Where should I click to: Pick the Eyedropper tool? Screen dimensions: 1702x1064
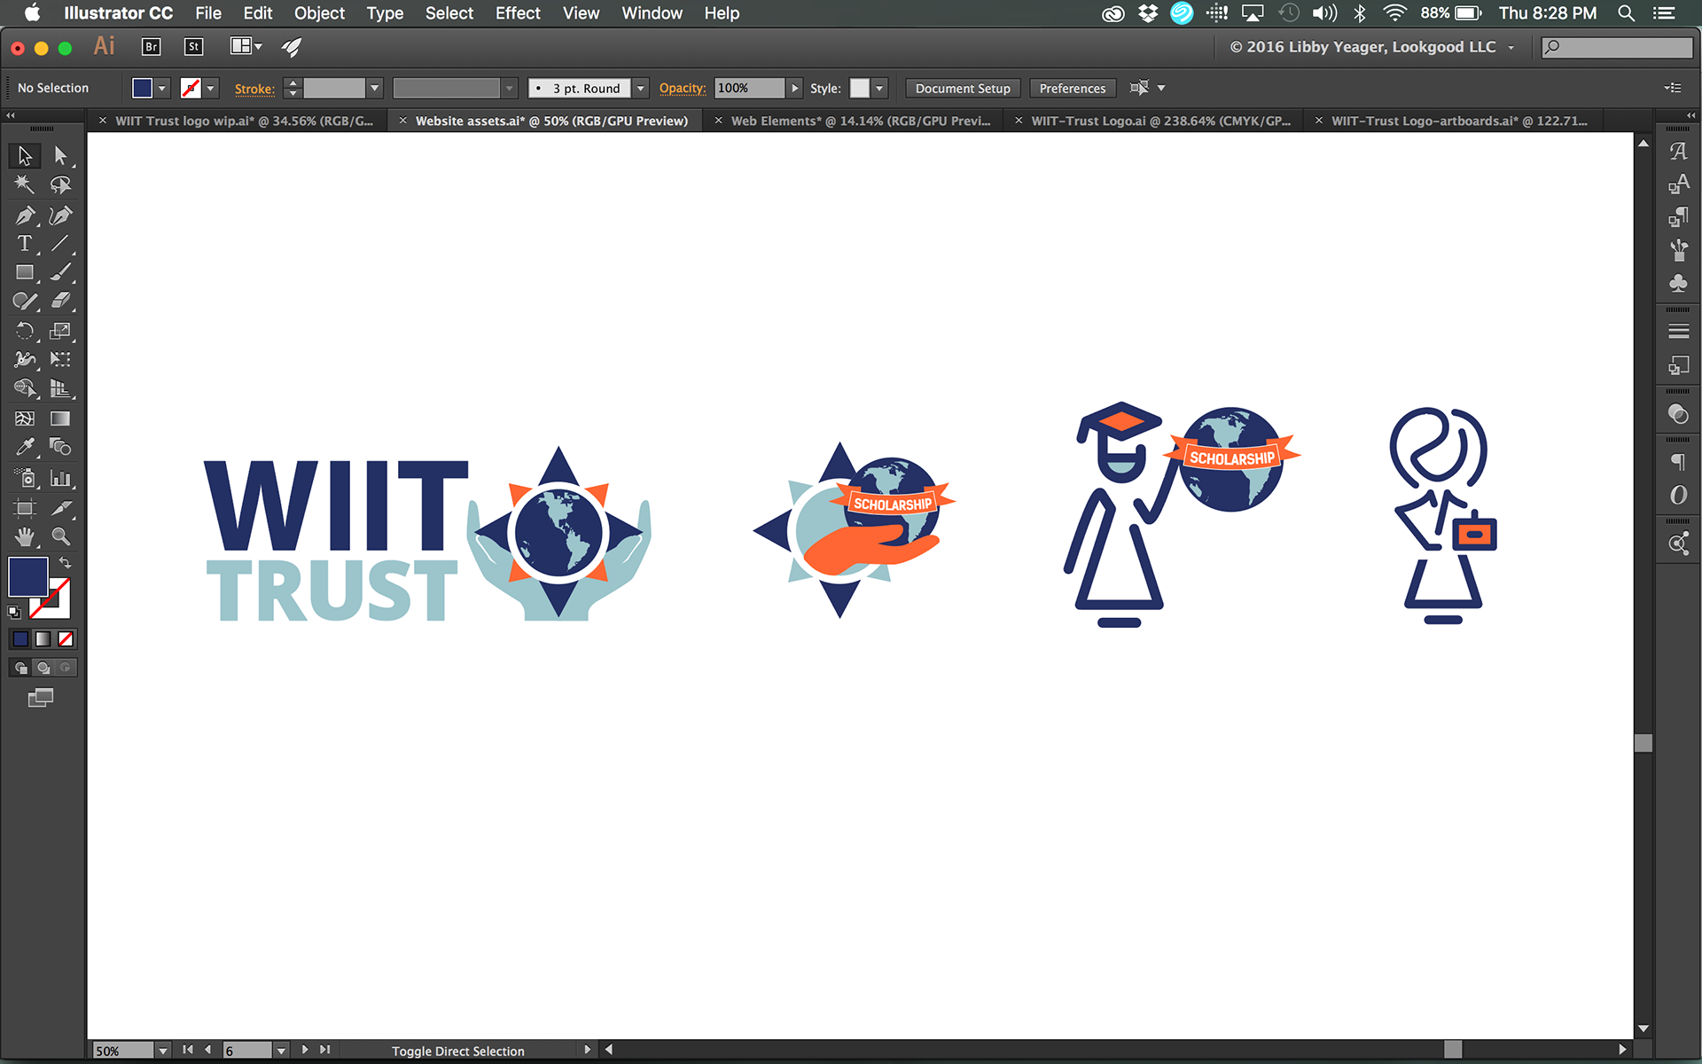click(24, 447)
